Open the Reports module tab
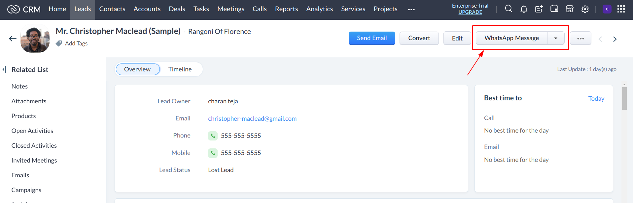633x203 pixels. [286, 9]
